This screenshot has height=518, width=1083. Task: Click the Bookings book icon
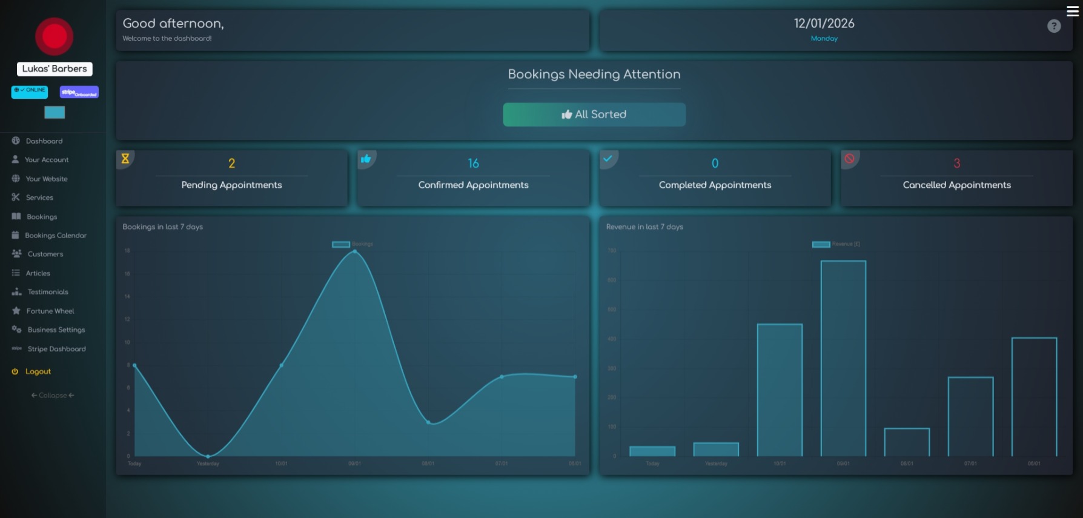(16, 216)
